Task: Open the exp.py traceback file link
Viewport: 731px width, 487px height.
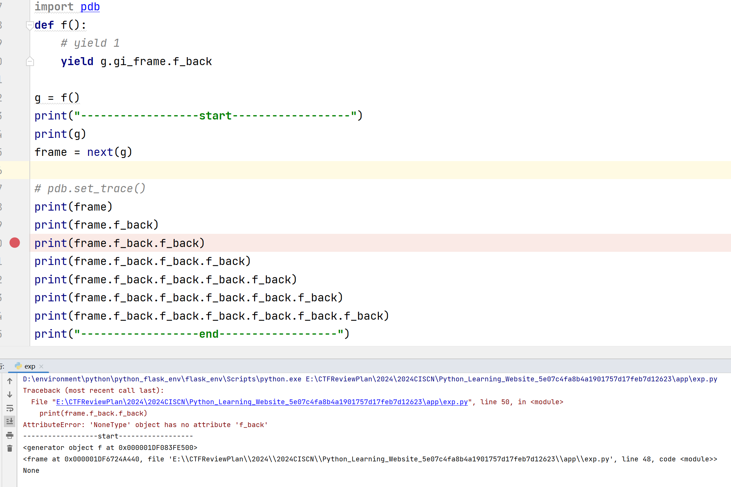Action: [262, 402]
